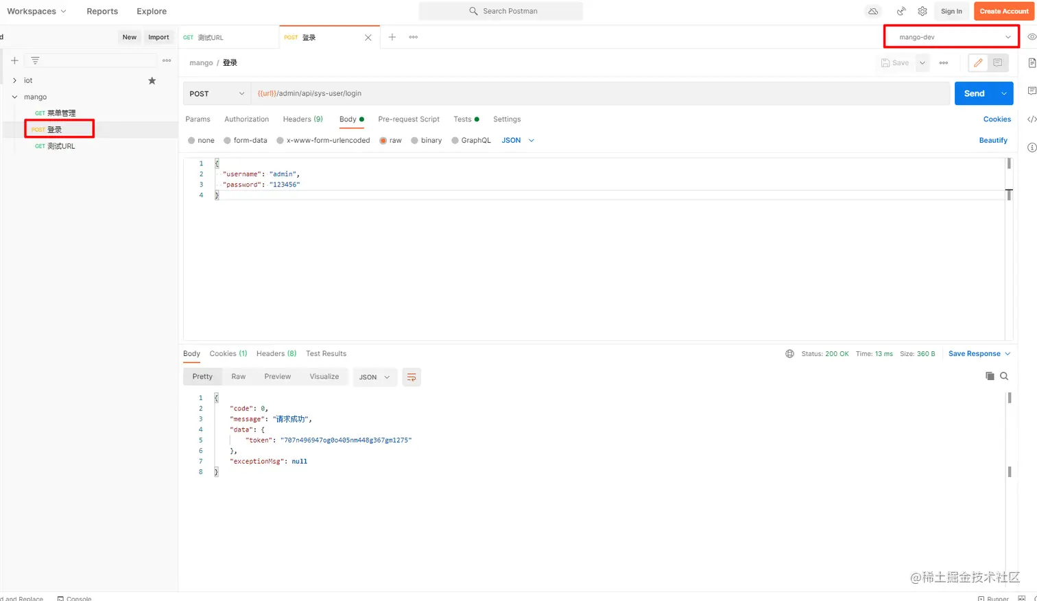Switch to the request Settings tab
This screenshot has width=1037, height=601.
pos(507,119)
